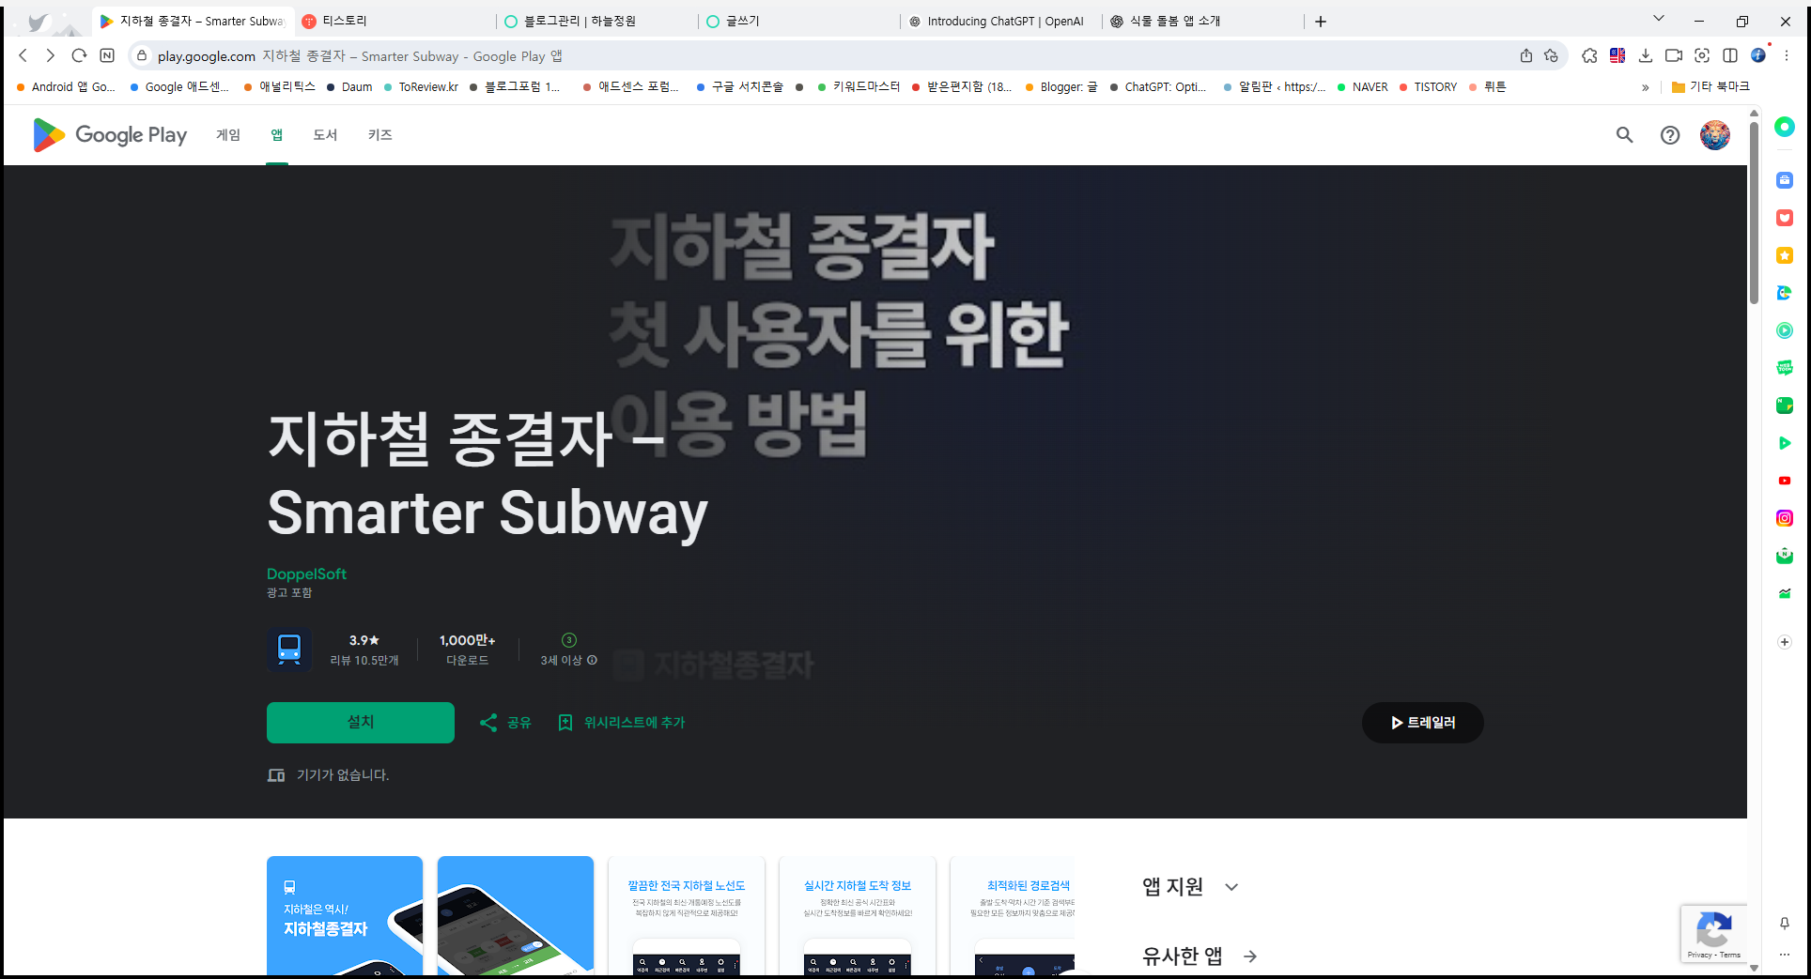Screen dimensions: 1811x979
Task: Toggle the split view sidebar icon
Action: click(1730, 55)
